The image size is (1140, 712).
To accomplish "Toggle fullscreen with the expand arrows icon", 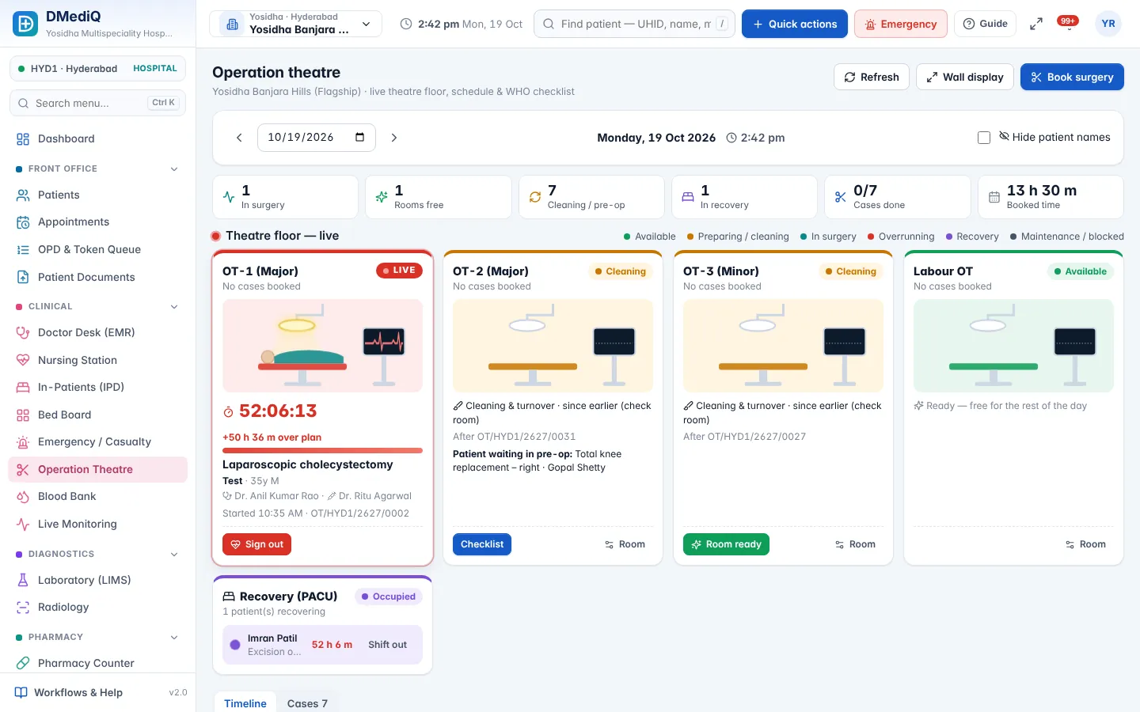I will pyautogui.click(x=1035, y=25).
